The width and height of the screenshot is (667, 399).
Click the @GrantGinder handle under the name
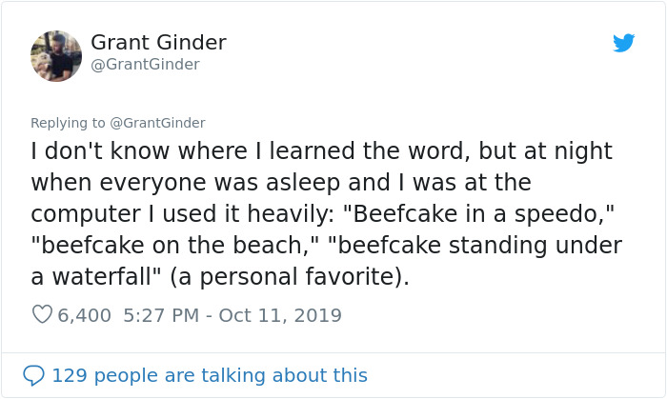pos(146,65)
